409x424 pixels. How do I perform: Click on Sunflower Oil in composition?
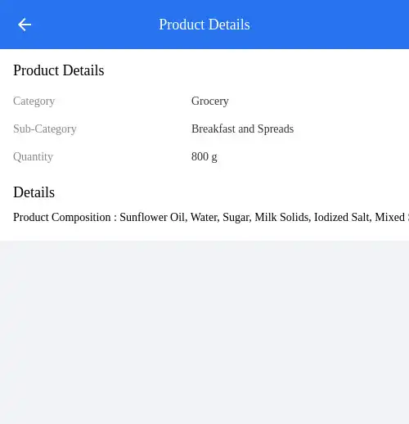pyautogui.click(x=153, y=218)
